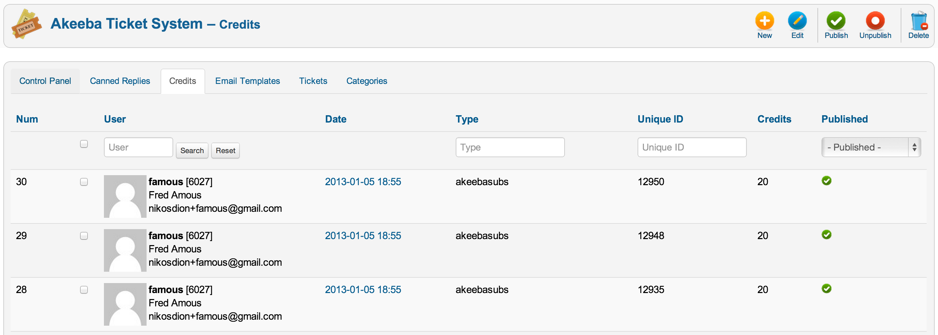Toggle published status icon for row 29
Screen dimensions: 938x335
(826, 234)
